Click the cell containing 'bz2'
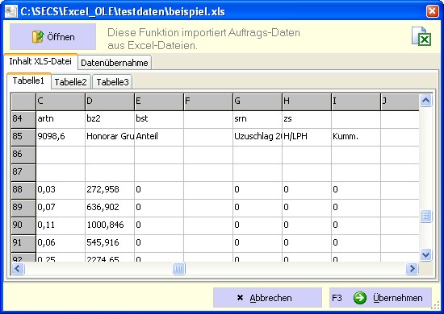The height and width of the screenshot is (314, 444). [x=110, y=119]
